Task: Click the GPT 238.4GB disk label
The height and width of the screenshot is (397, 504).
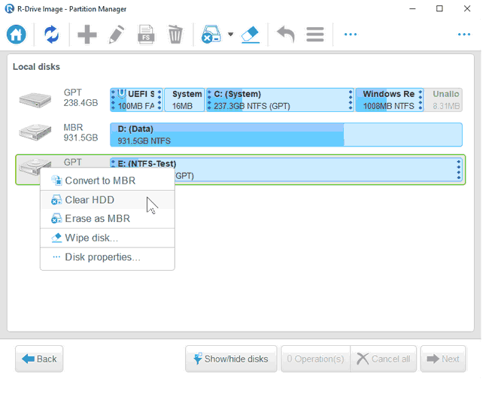Action: [x=80, y=98]
